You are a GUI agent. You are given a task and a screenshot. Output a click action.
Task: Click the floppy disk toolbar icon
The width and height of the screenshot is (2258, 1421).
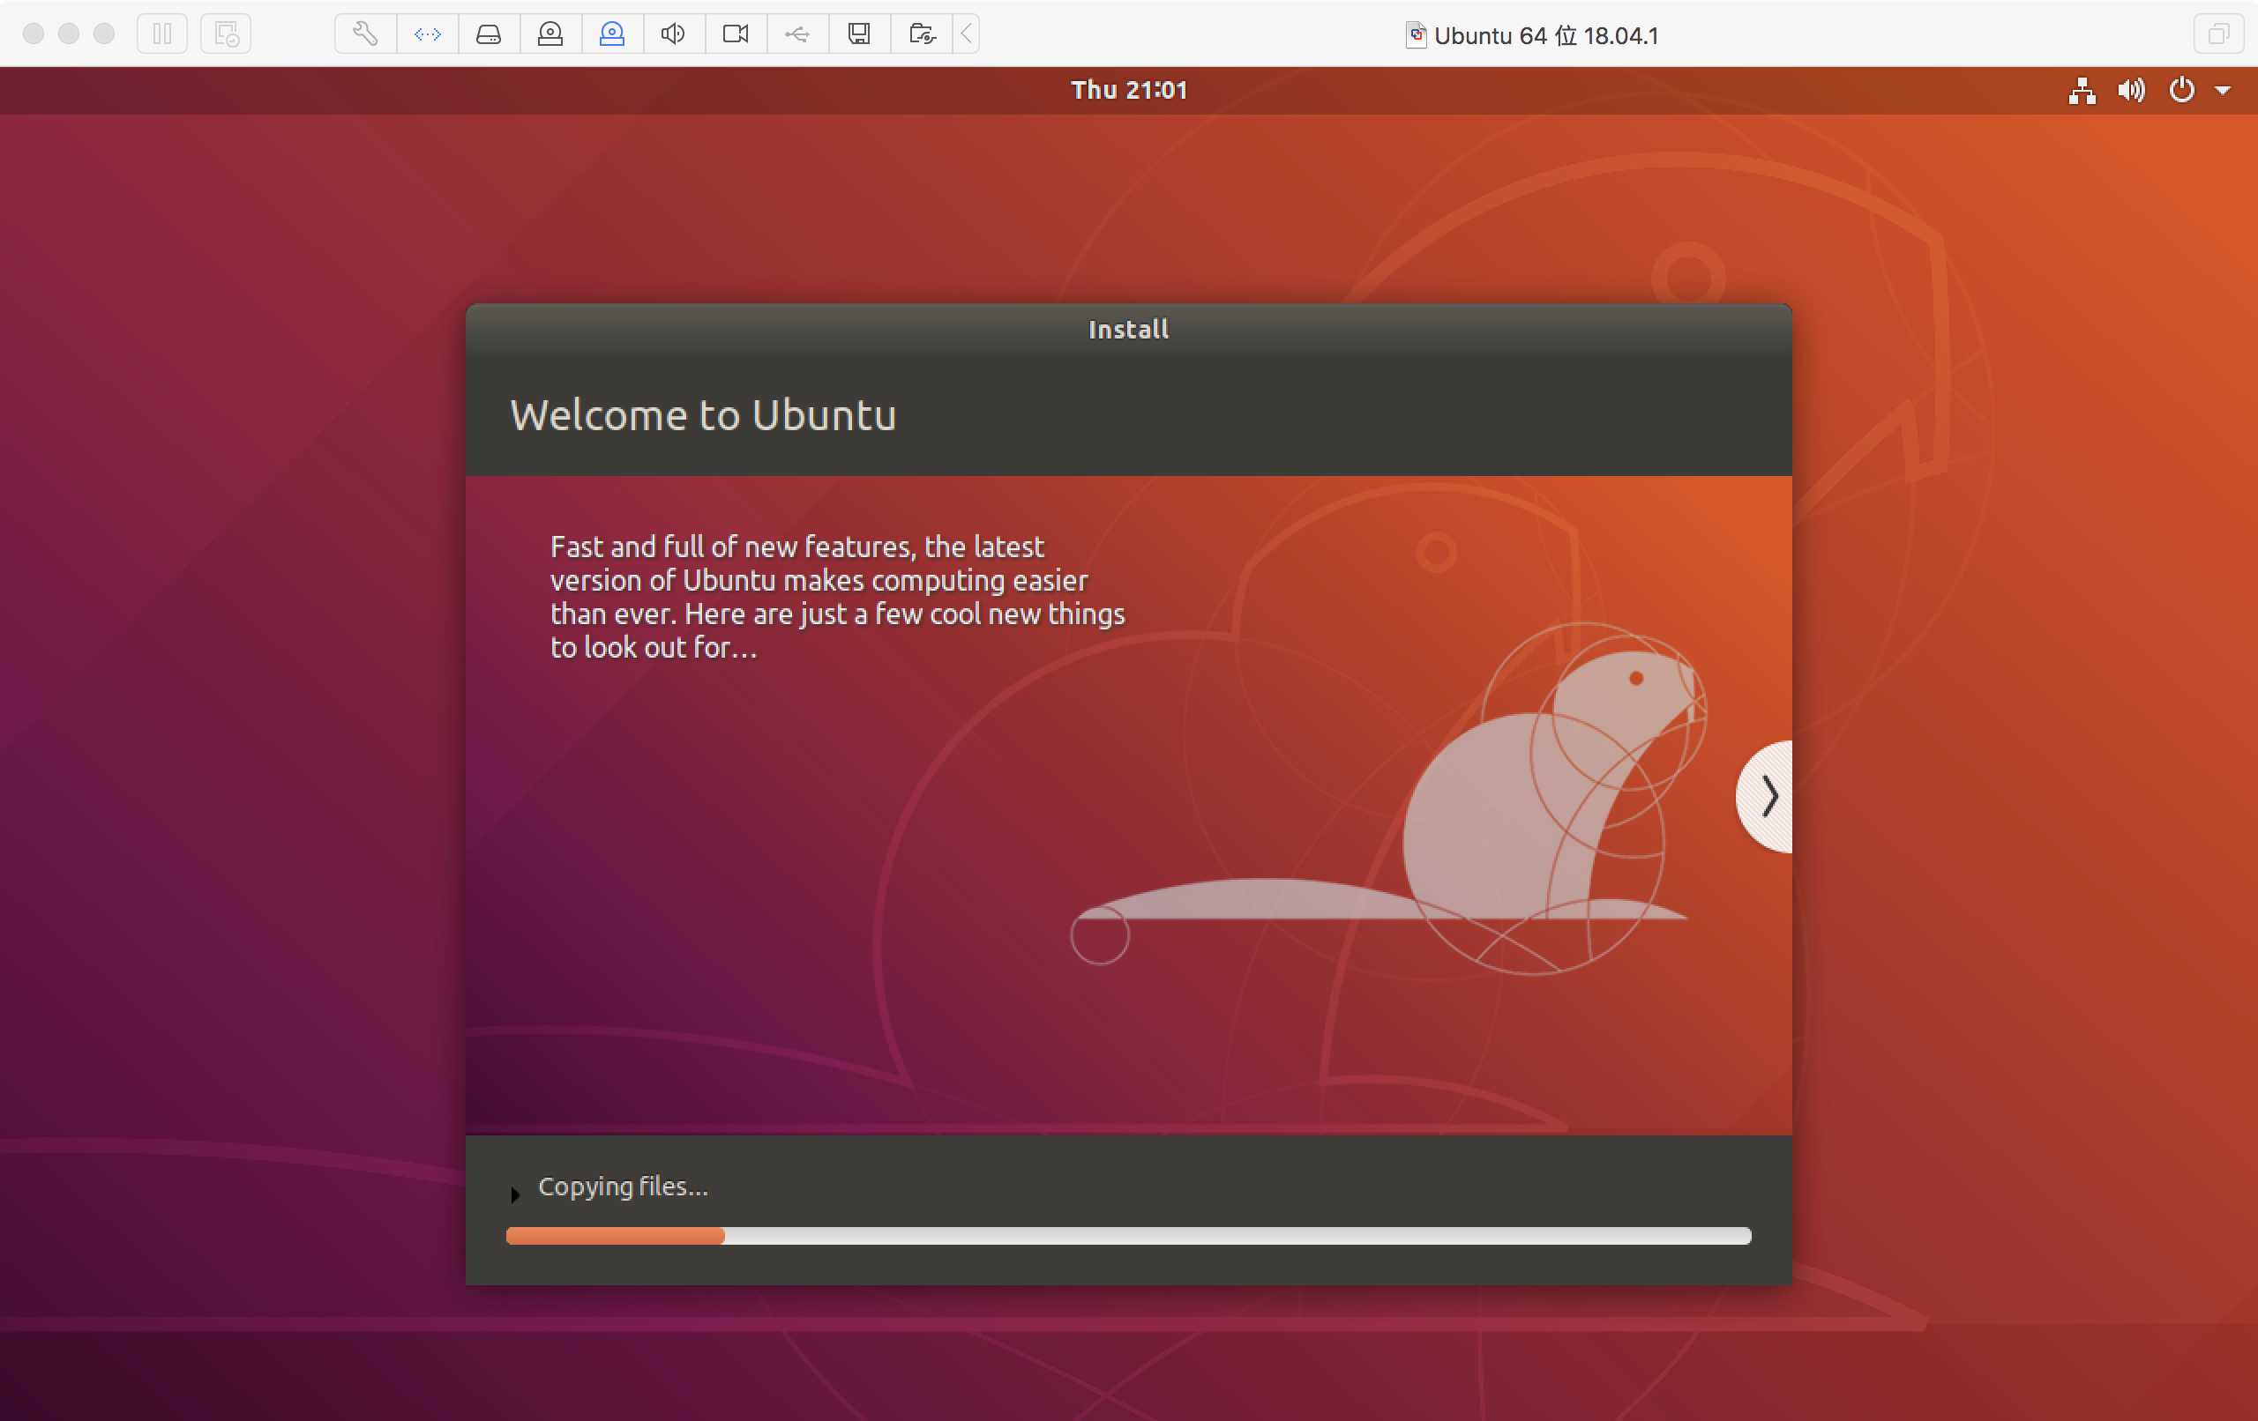click(x=859, y=33)
